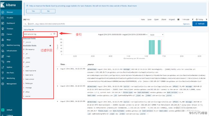Click the index pattern settings icon
209x116 pixels.
[54, 34]
